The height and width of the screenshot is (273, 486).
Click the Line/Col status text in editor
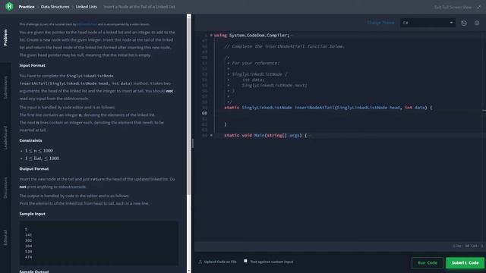pyautogui.click(x=468, y=246)
